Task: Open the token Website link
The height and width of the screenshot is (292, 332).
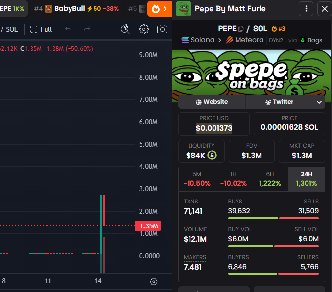Action: click(x=212, y=102)
